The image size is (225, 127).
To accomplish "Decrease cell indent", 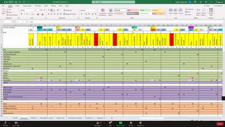I will click(58, 14).
